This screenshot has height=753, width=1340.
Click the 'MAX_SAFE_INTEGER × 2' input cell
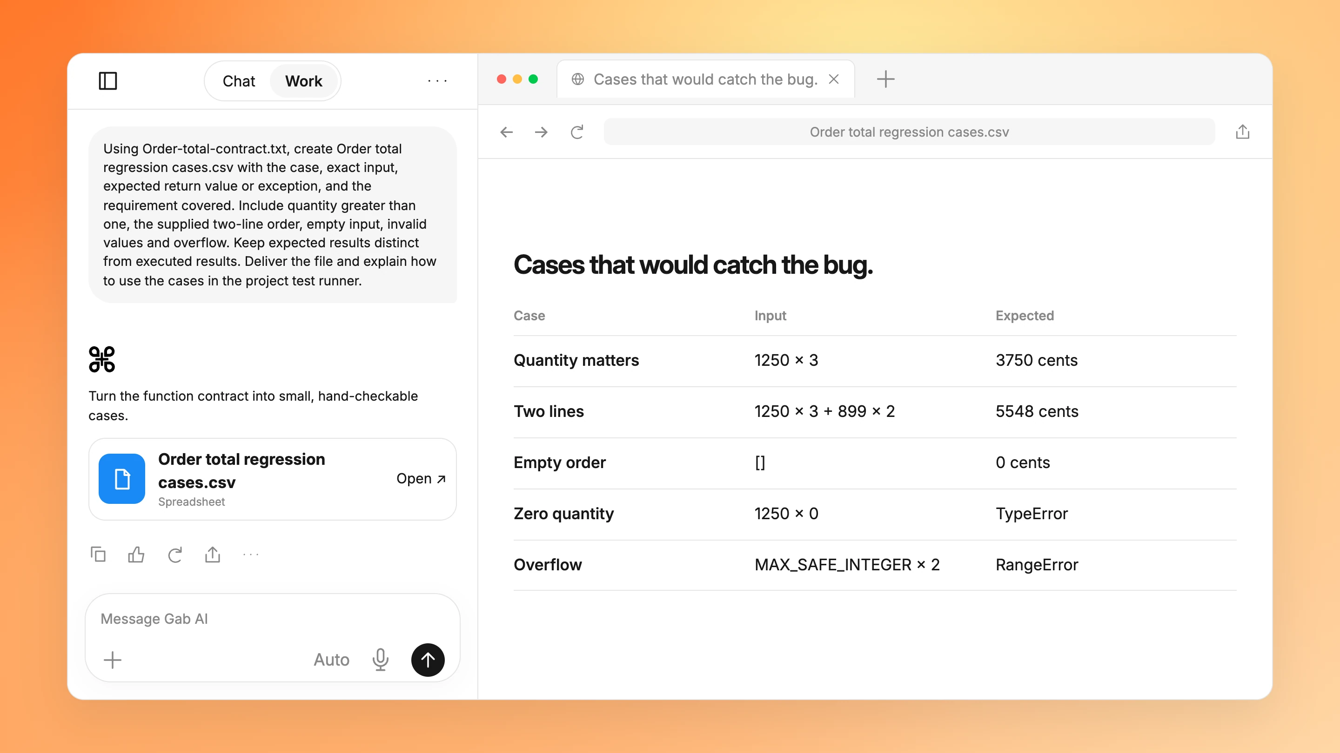tap(847, 564)
